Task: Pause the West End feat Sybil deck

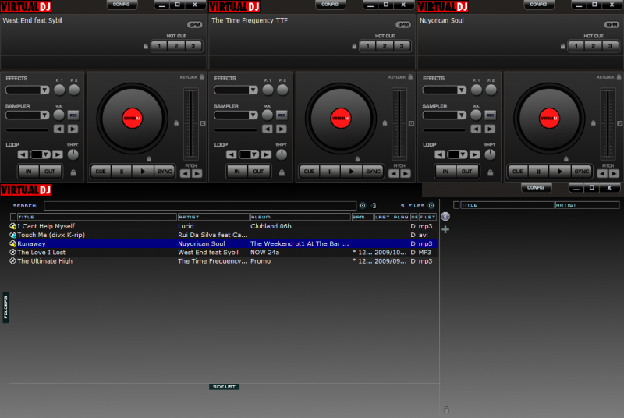Action: pyautogui.click(x=122, y=172)
